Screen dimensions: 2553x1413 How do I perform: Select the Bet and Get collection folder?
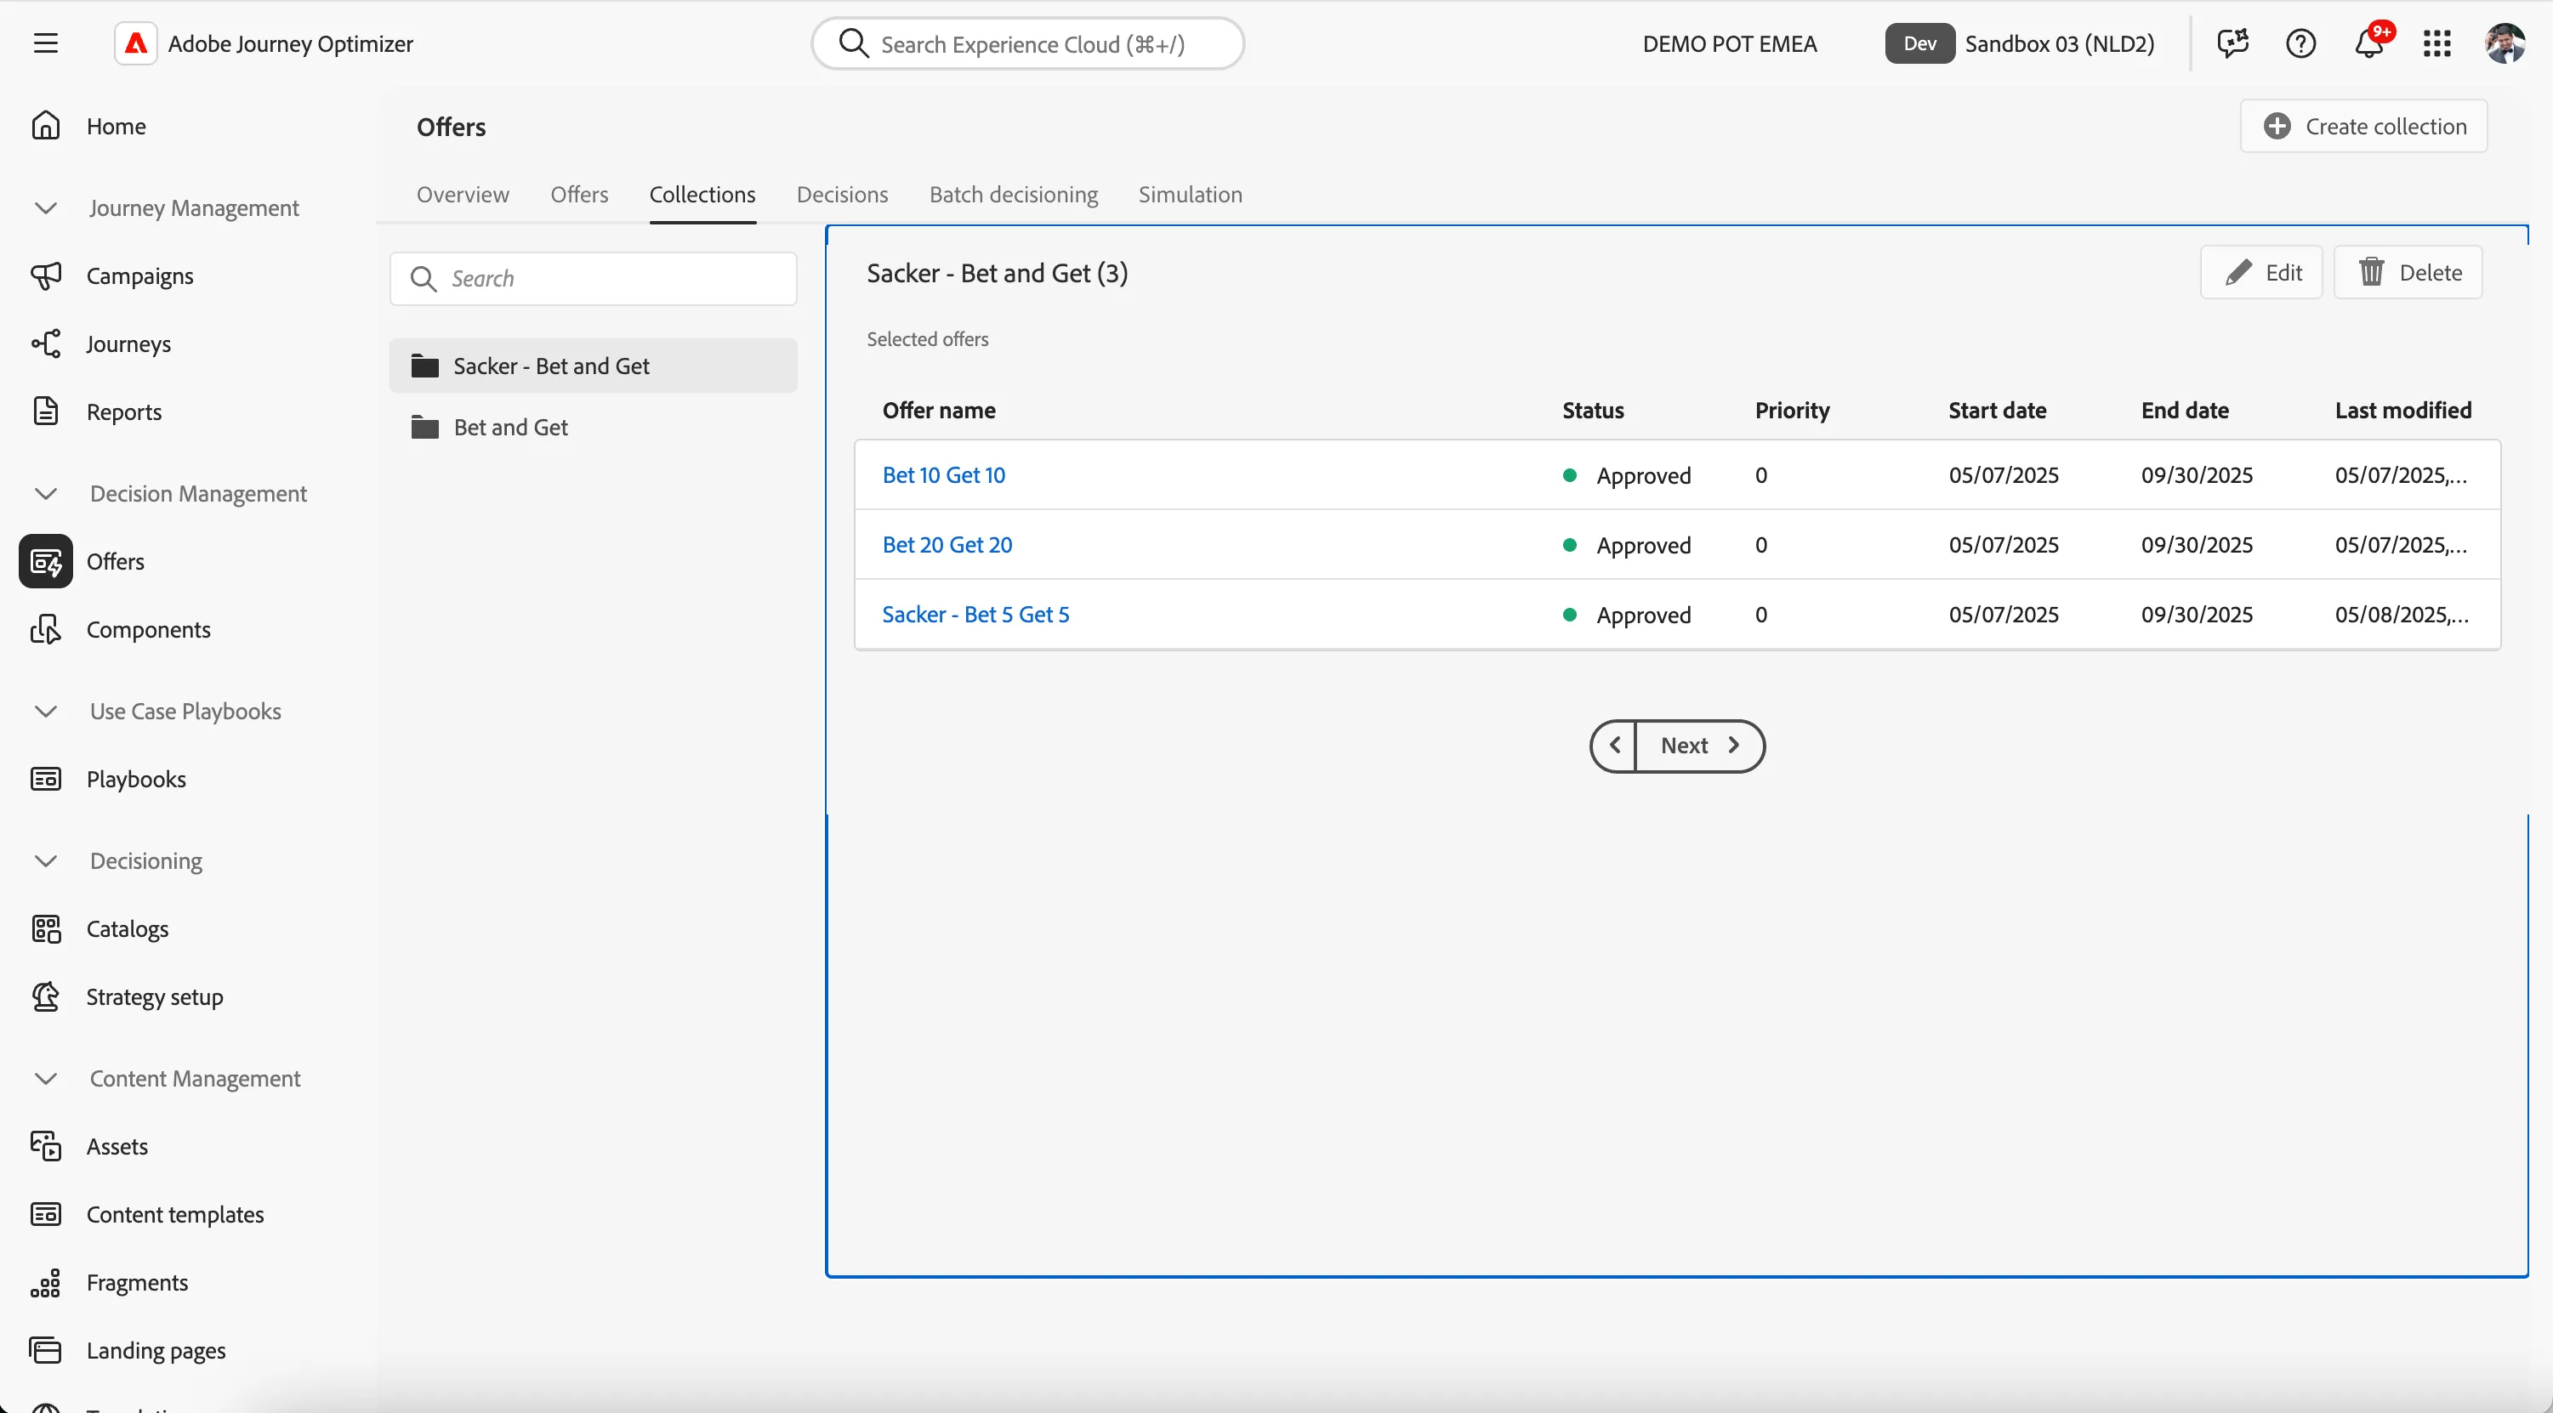point(594,427)
